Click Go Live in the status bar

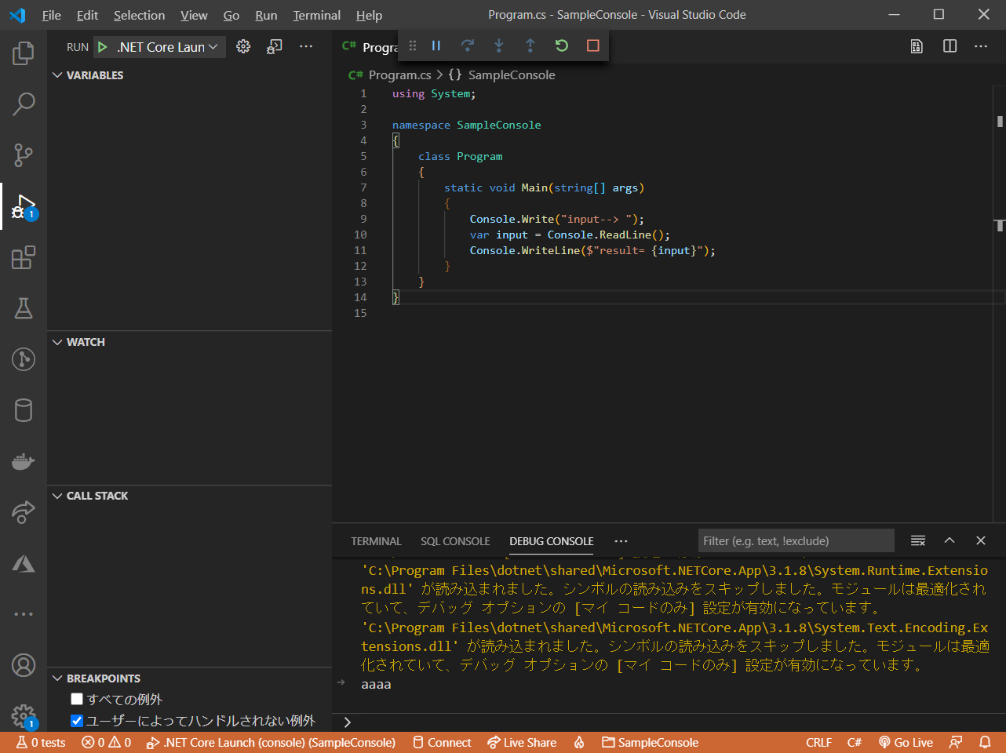coord(906,743)
